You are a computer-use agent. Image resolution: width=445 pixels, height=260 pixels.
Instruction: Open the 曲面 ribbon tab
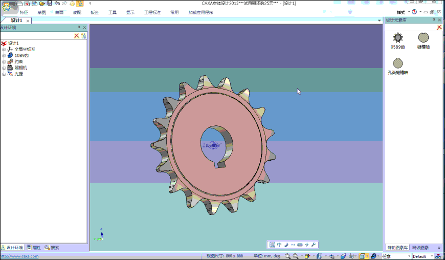coord(59,12)
